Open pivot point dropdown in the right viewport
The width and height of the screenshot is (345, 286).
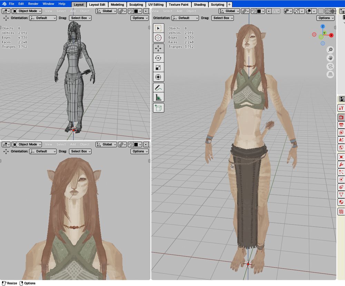coord(245,11)
